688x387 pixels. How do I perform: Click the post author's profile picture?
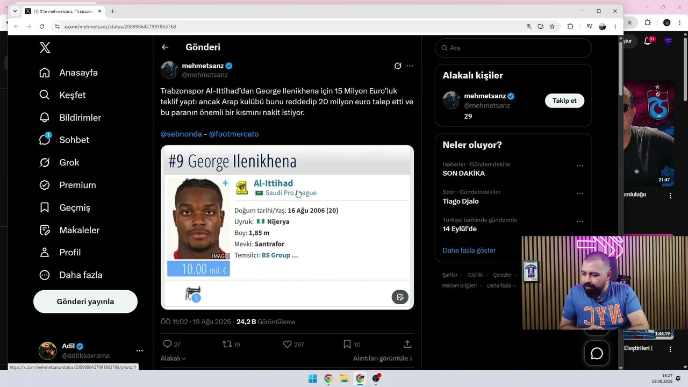coord(169,70)
